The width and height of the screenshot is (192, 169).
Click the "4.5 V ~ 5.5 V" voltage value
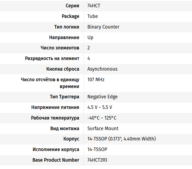pyautogui.click(x=100, y=107)
